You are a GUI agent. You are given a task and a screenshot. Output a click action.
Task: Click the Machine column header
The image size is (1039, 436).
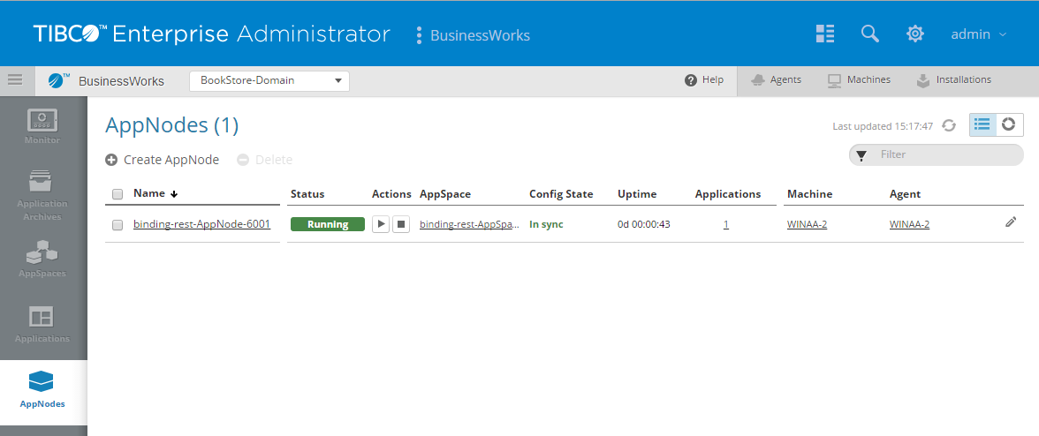pyautogui.click(x=809, y=194)
